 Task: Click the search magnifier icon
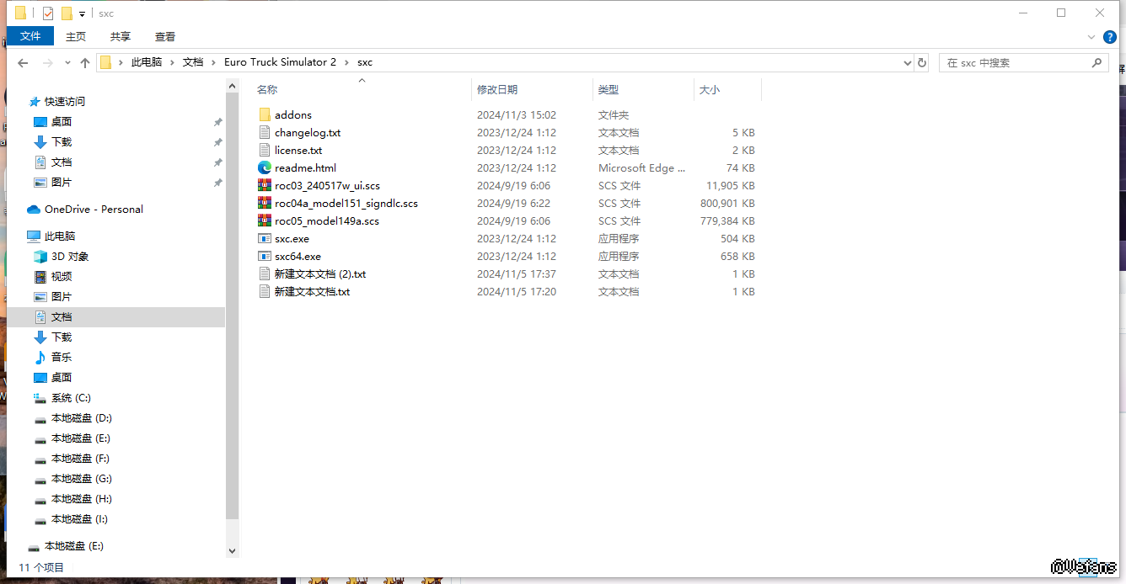1097,62
